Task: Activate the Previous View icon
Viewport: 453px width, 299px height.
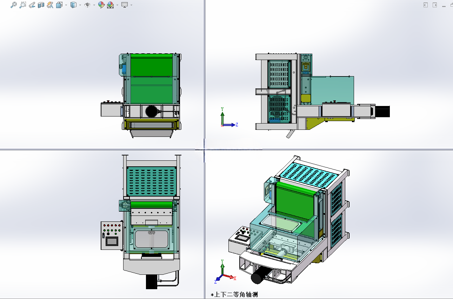Action: pyautogui.click(x=32, y=5)
